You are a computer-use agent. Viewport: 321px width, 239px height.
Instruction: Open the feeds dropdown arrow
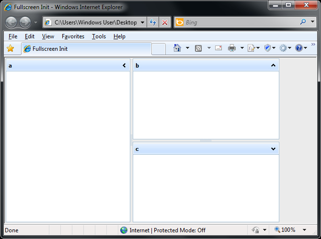[x=209, y=48]
